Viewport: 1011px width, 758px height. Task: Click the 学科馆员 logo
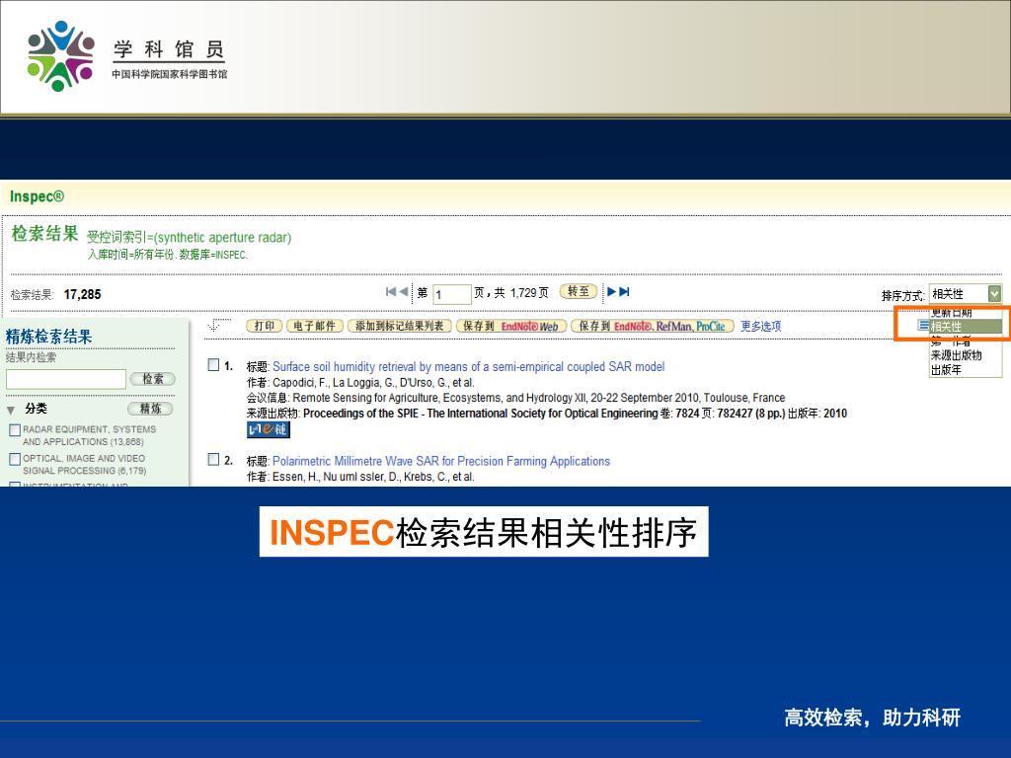127,56
